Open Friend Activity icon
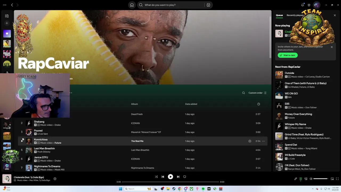 click(x=309, y=5)
